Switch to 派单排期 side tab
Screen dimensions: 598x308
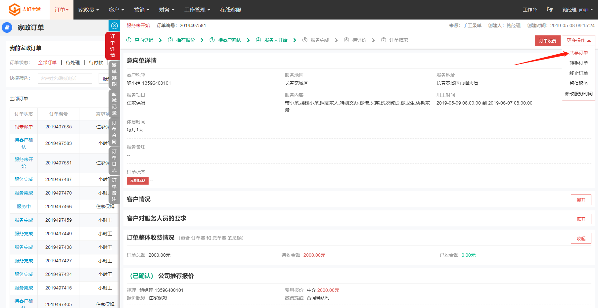point(114,74)
